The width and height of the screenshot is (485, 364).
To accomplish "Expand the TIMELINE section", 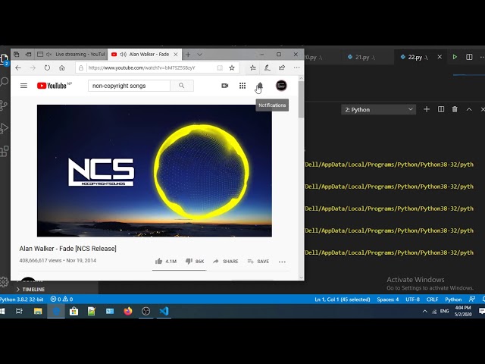I will 30,290.
